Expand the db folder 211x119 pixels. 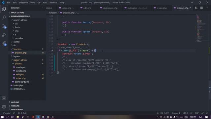point(15,46)
